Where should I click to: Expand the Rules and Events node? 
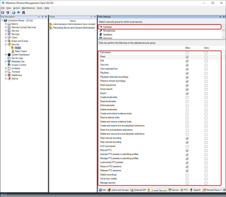6,41
